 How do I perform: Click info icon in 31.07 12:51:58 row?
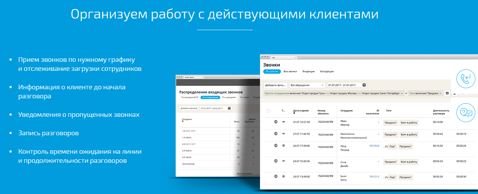[276, 122]
